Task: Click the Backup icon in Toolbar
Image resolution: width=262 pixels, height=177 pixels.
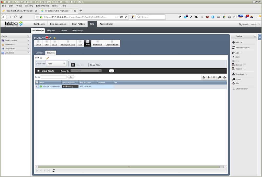Action: (x=233, y=65)
